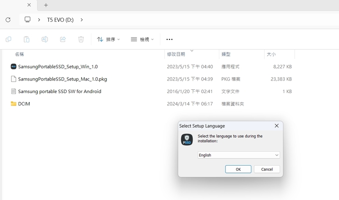This screenshot has width=339, height=200.
Task: Open the 檢視 view dropdown
Action: coord(142,40)
